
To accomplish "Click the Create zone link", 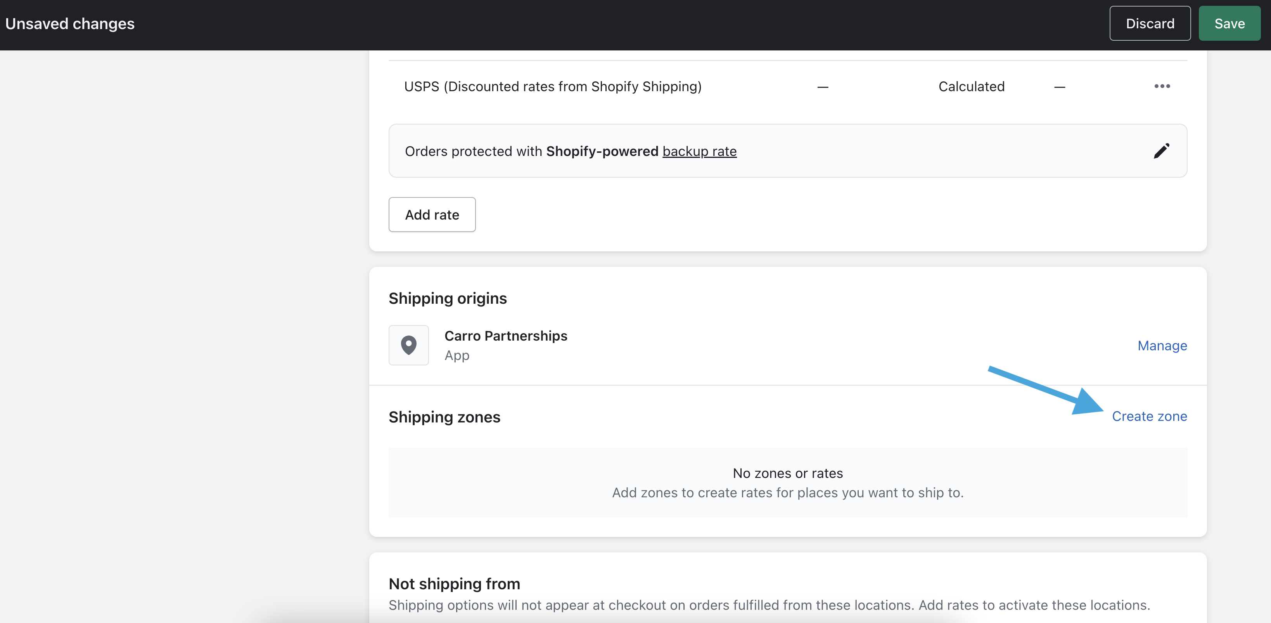I will [1149, 416].
